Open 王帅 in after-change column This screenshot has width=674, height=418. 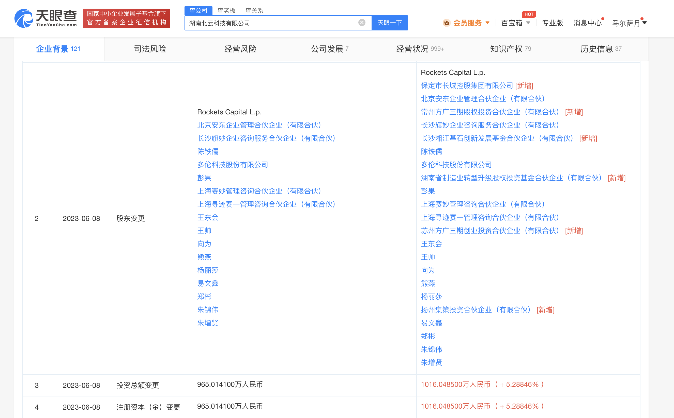[428, 257]
